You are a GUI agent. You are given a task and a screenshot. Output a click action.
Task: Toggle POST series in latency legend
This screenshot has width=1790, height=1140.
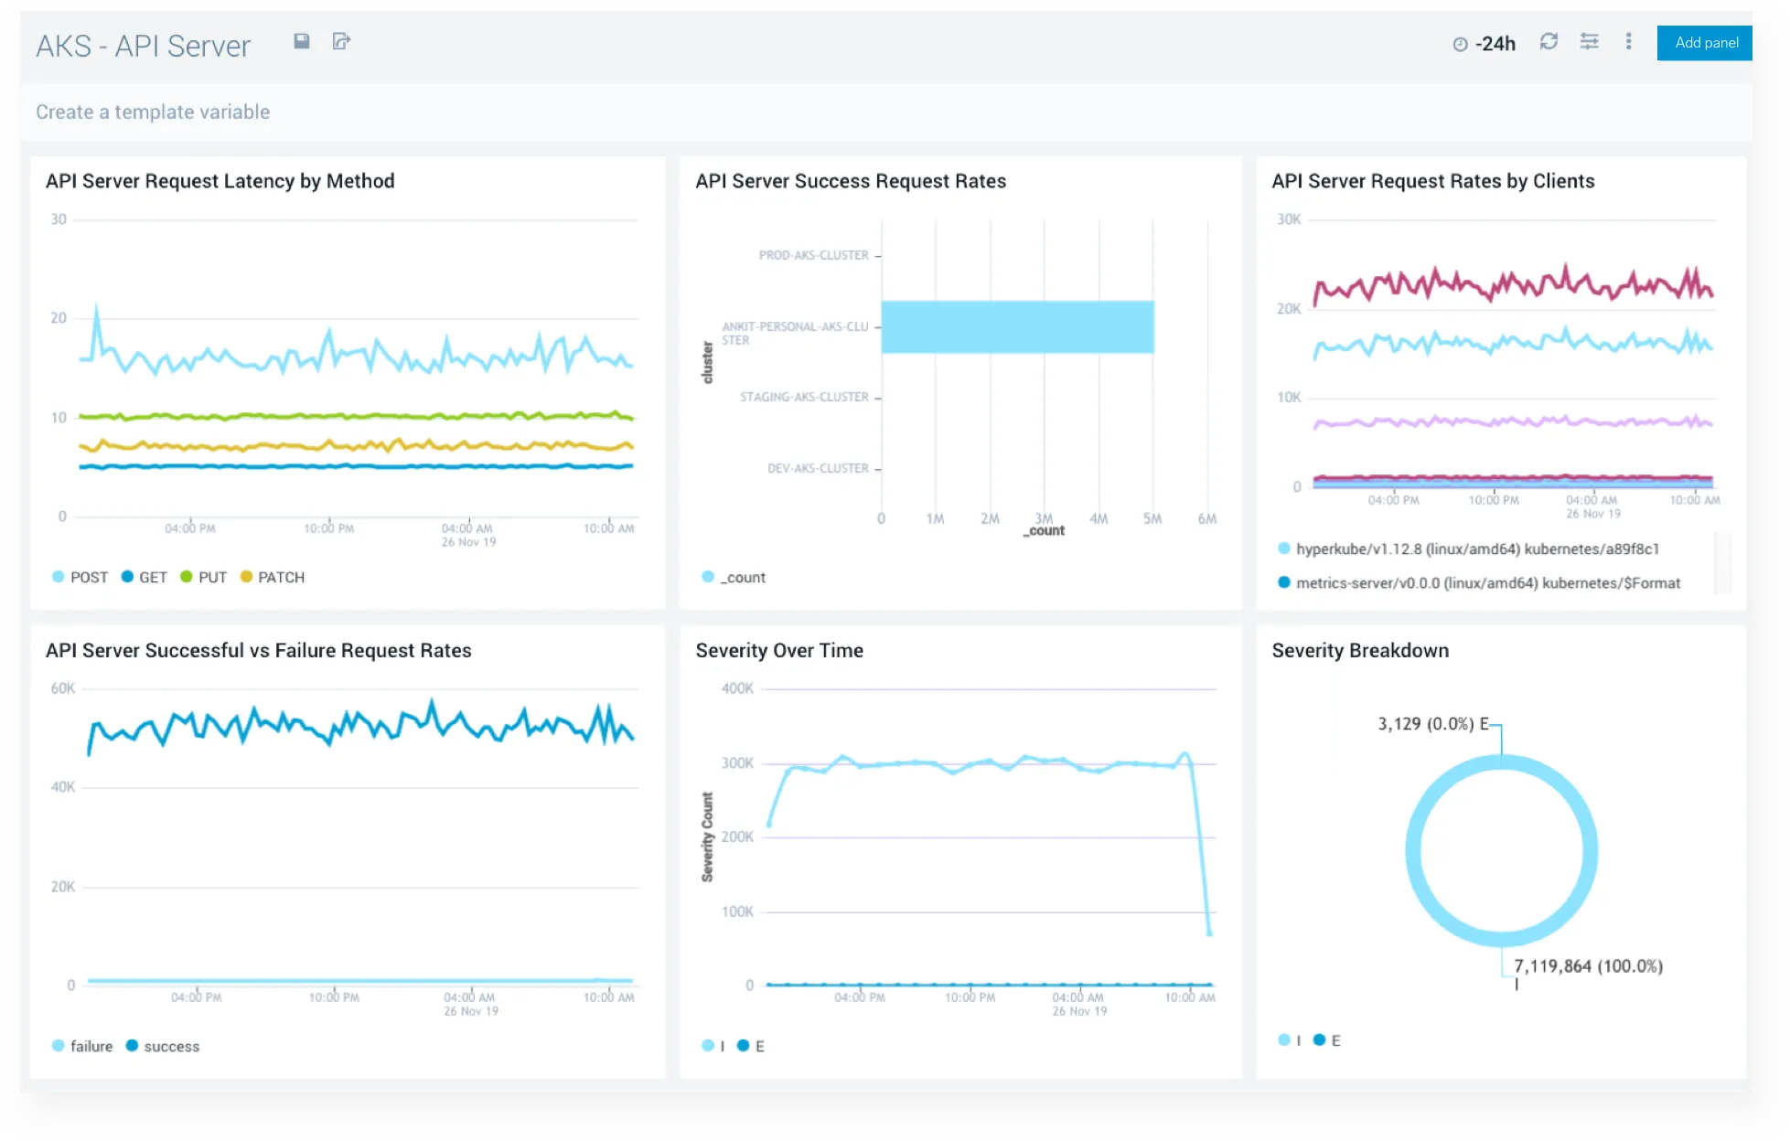[80, 577]
